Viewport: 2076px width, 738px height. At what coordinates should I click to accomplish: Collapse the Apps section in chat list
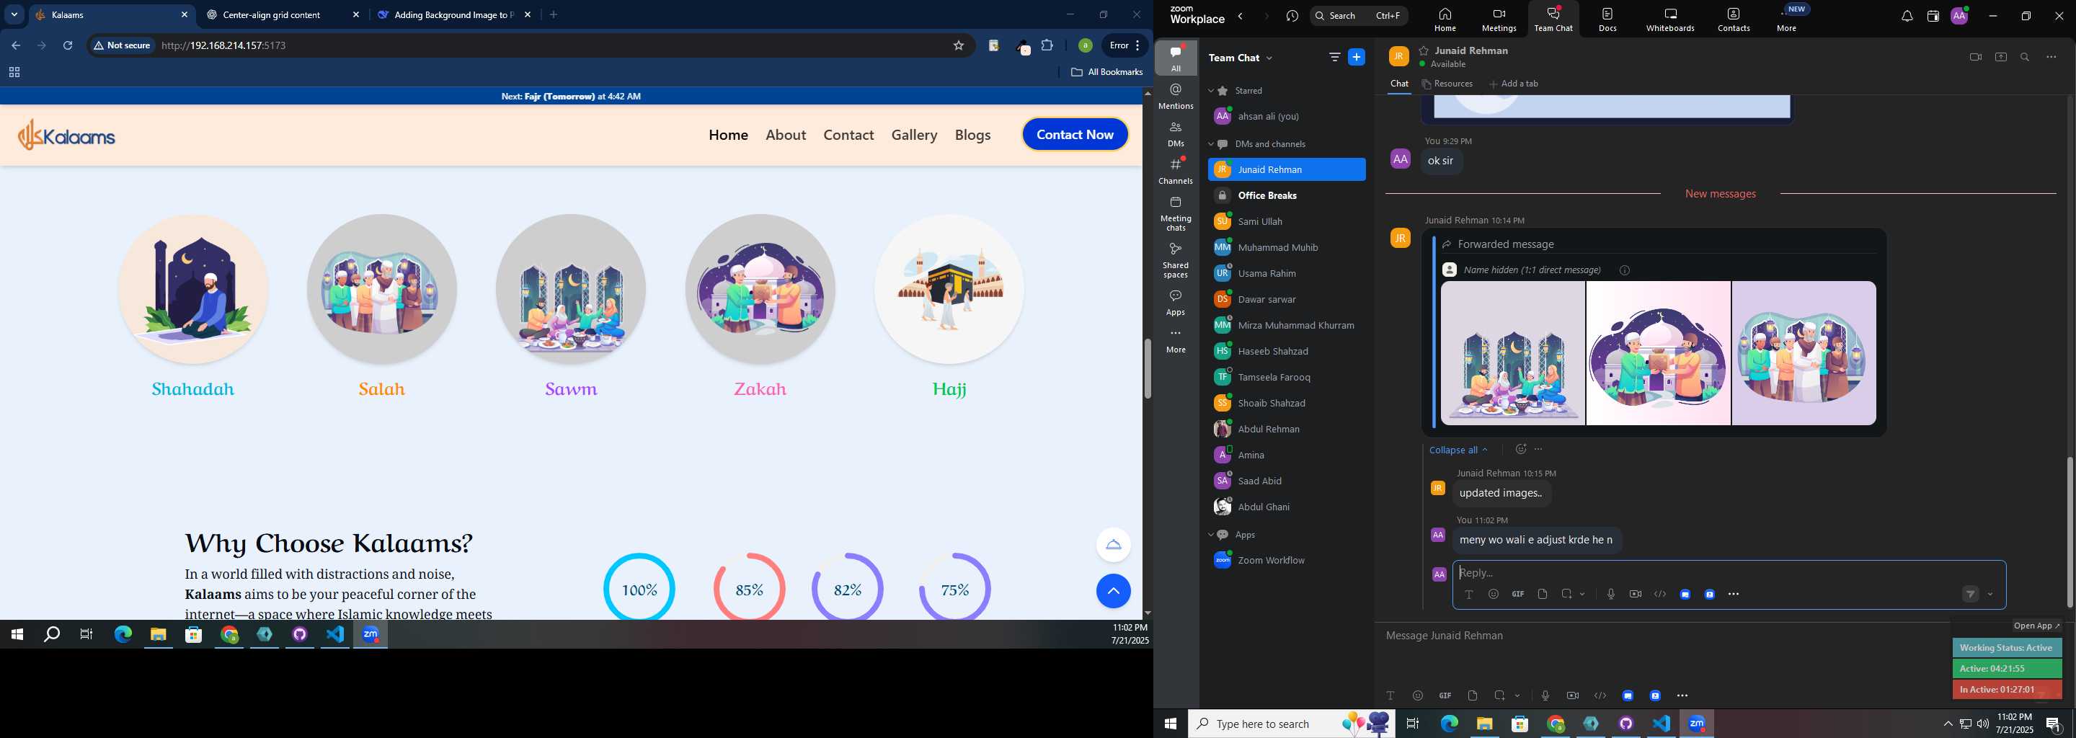(x=1210, y=535)
